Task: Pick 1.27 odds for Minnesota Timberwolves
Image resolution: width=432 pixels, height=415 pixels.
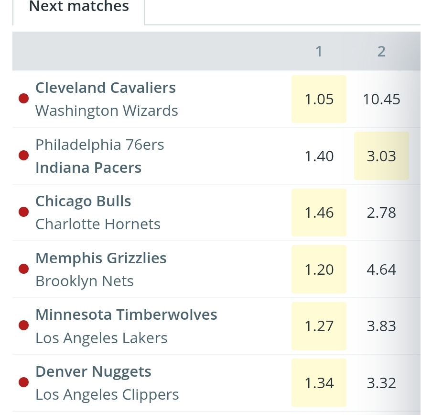Action: pyautogui.click(x=319, y=326)
